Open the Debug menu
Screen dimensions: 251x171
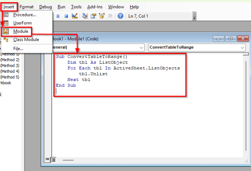point(45,7)
